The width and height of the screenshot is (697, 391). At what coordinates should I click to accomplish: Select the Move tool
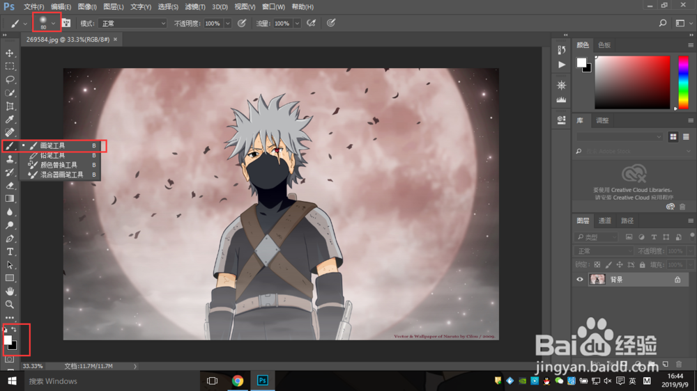coord(9,54)
